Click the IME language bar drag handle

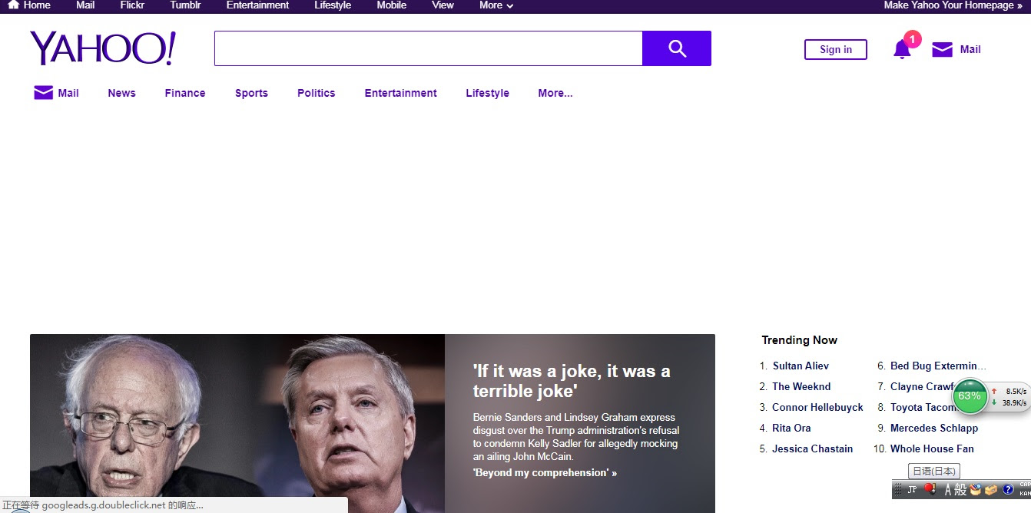click(897, 489)
